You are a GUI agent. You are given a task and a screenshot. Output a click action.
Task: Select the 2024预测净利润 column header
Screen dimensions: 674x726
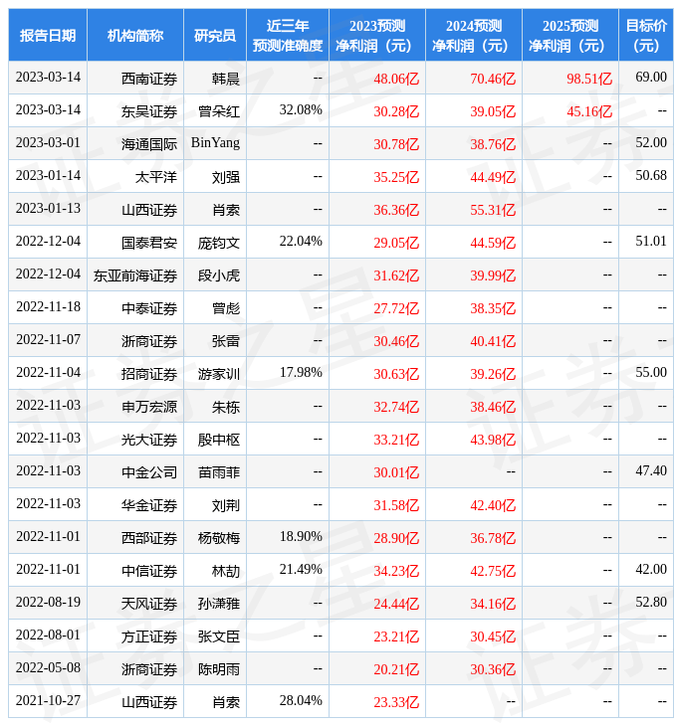pyautogui.click(x=473, y=36)
